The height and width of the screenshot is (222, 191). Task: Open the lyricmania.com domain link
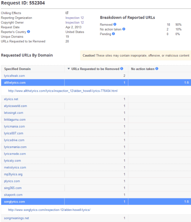pyautogui.click(x=15, y=126)
